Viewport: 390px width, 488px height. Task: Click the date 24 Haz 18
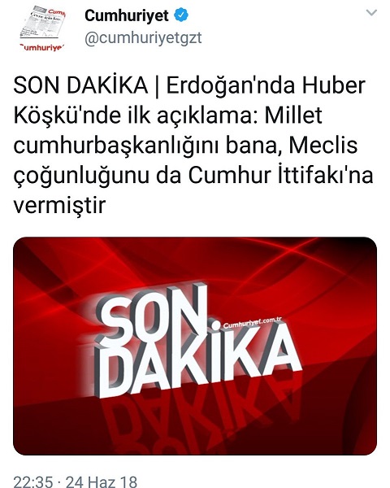pos(102,481)
